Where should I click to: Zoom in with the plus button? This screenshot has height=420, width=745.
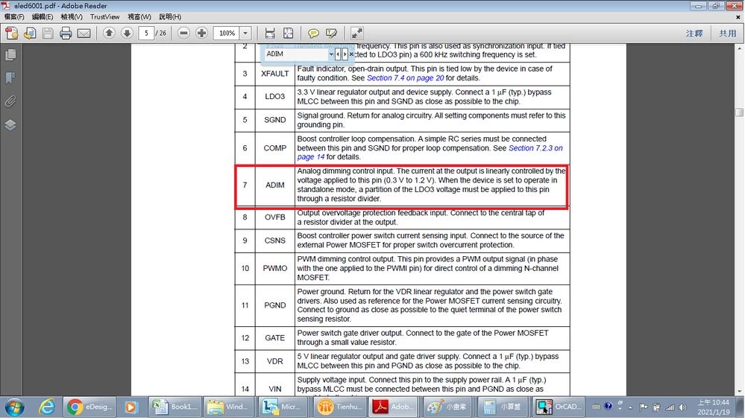point(202,33)
